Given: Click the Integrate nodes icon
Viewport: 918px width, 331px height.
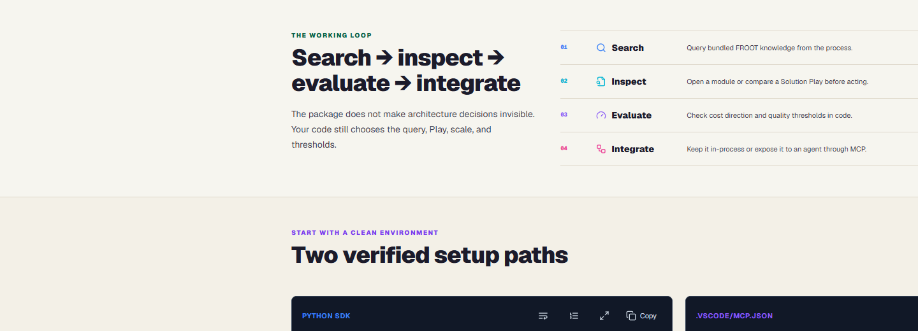Looking at the screenshot, I should [x=601, y=149].
